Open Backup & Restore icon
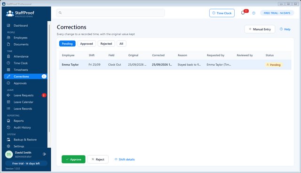Image resolution: width=301 pixels, height=173 pixels. coord(8,140)
